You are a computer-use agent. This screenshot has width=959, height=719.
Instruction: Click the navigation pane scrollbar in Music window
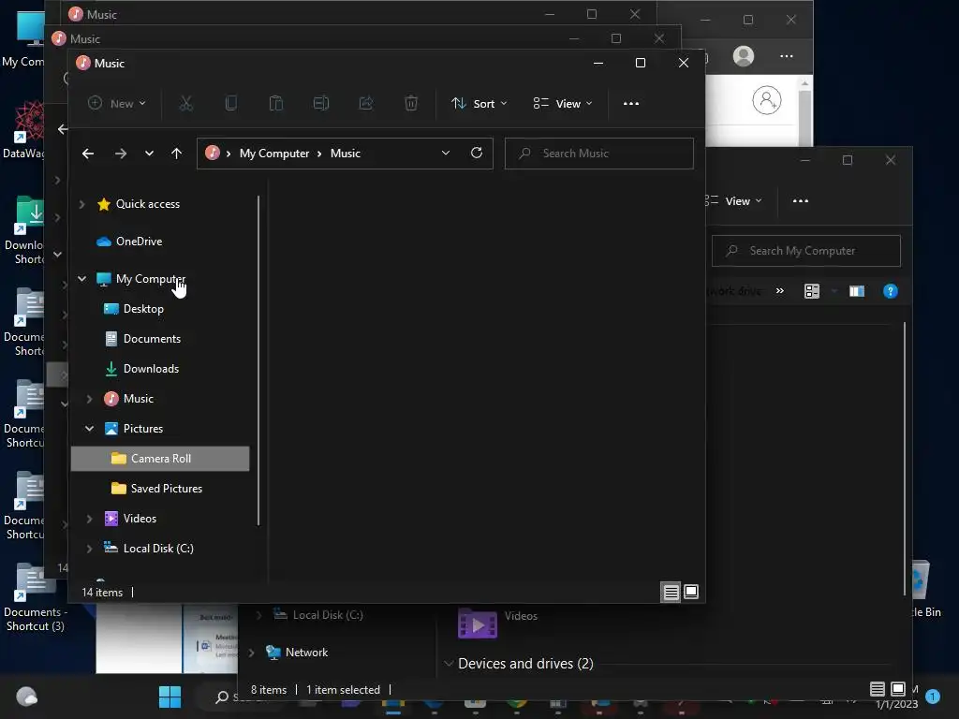[x=258, y=360]
